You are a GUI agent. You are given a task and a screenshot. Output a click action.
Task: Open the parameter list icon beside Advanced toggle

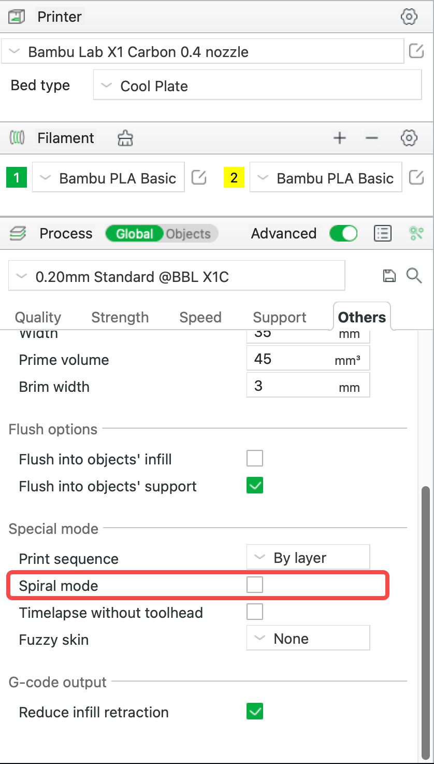click(x=382, y=233)
